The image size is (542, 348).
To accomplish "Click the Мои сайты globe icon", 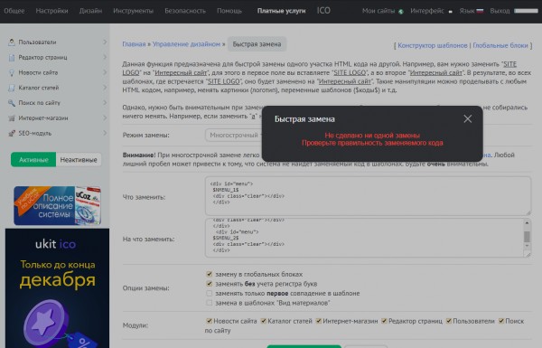I will pyautogui.click(x=401, y=12).
